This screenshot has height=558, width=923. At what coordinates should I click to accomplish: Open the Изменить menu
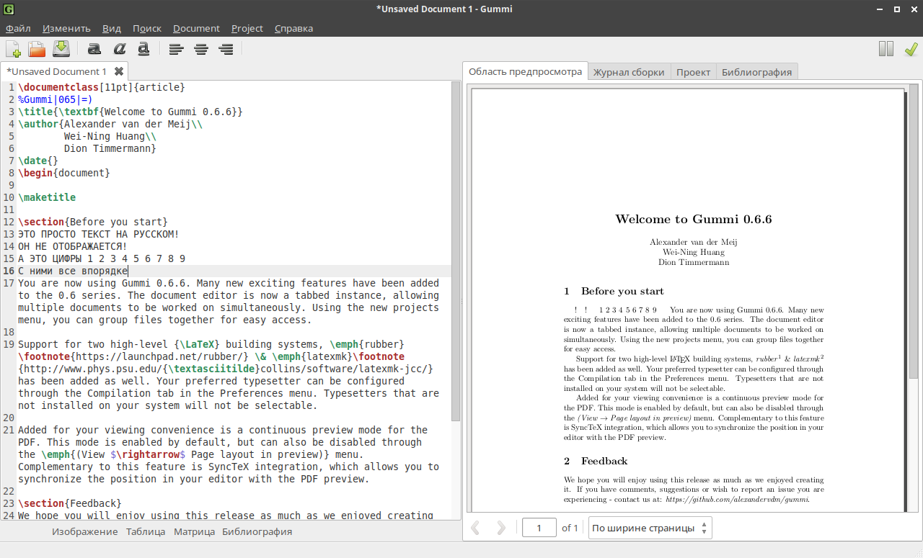tap(66, 28)
